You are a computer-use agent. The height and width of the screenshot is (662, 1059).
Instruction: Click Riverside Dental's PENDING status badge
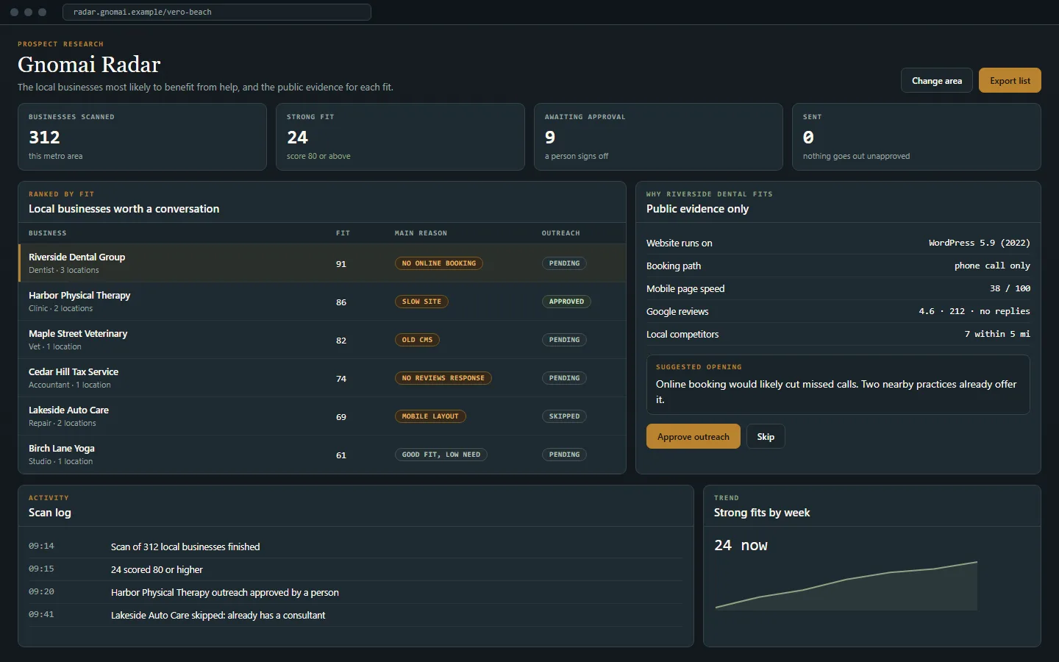564,263
